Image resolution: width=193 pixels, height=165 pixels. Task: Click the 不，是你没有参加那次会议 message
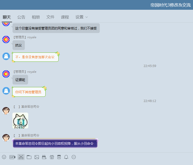click(x=35, y=57)
